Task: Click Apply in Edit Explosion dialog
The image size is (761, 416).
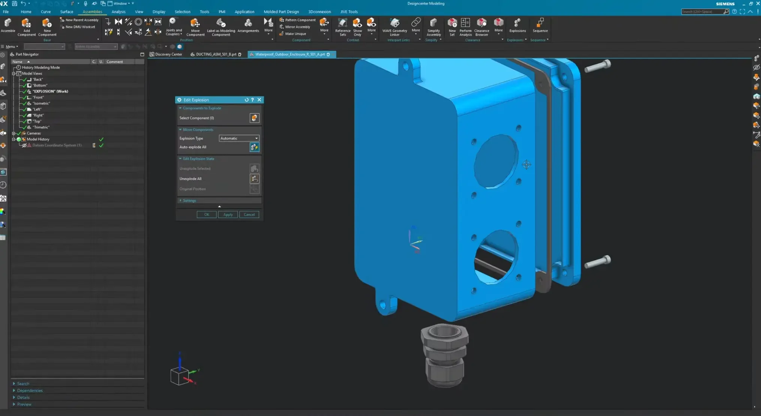Action: pos(228,215)
